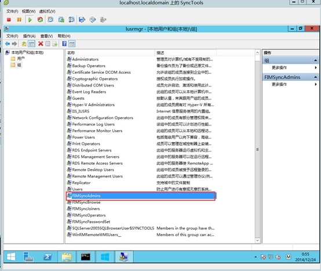The height and width of the screenshot is (271, 321).
Task: Open the 查看(V) menu
Action: tap(46, 36)
